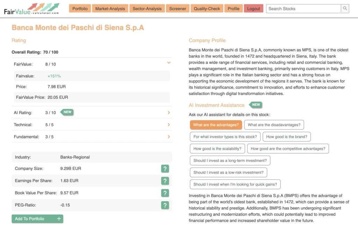
Task: Open help for Book Value Per Share
Action: (x=165, y=193)
